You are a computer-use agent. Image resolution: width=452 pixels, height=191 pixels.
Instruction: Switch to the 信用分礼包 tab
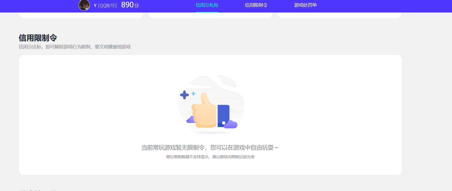pos(207,5)
